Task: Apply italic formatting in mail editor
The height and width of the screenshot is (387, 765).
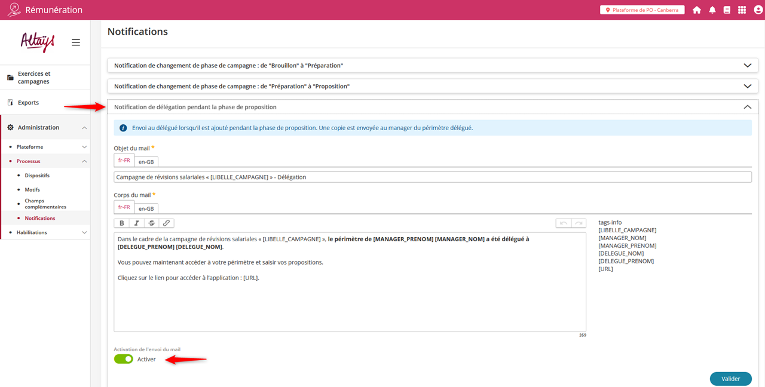Action: 137,223
